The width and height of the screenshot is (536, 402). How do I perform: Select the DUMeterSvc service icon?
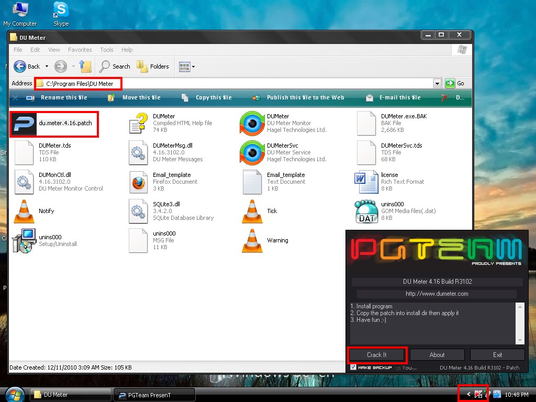(x=252, y=153)
